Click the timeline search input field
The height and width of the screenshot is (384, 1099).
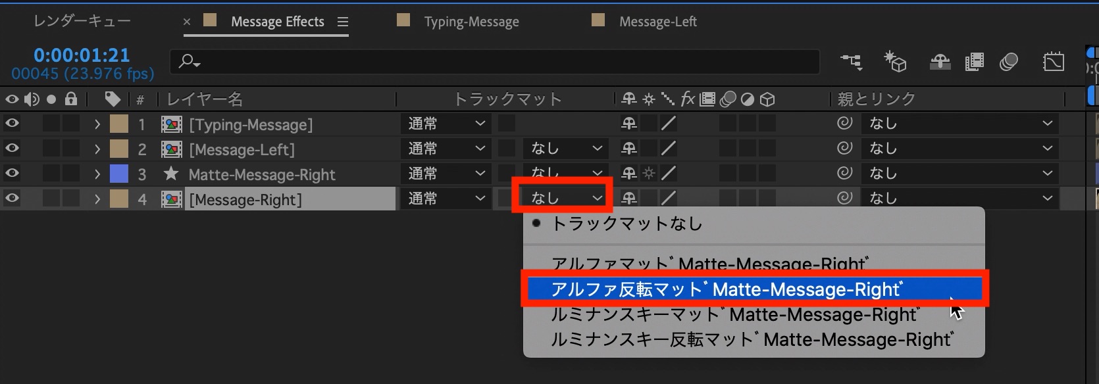[x=495, y=62]
